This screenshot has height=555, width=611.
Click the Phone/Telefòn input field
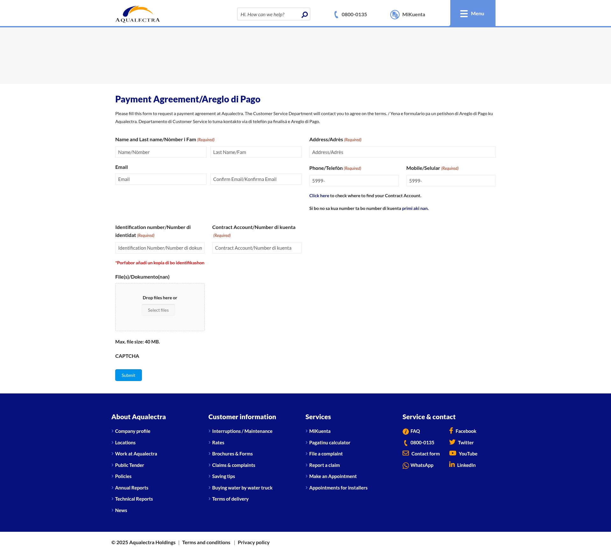(354, 181)
